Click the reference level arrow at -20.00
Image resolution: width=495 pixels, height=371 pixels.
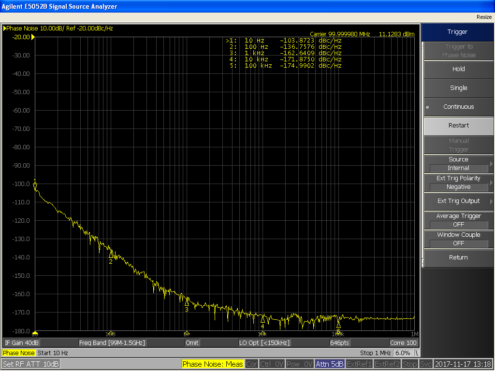(x=33, y=37)
